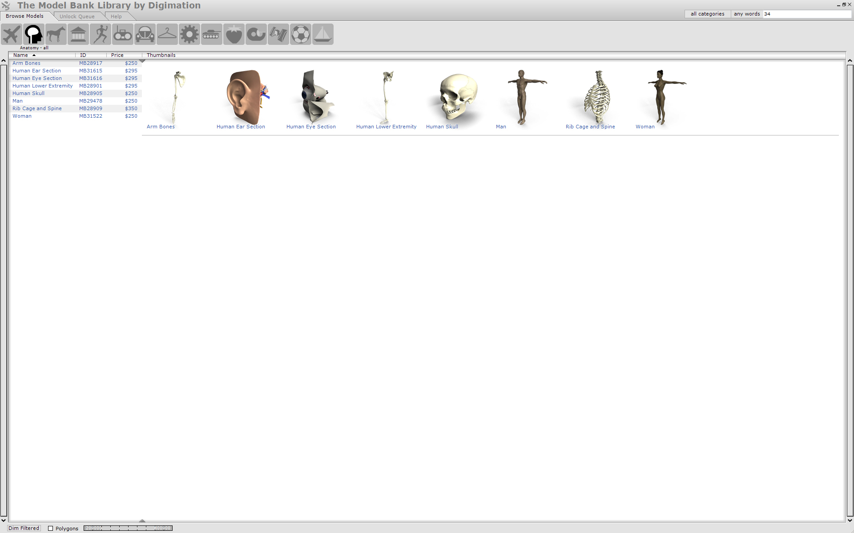Screen dimensions: 854x533
Task: Select the Human Lower Extremity thumbnail
Action: [387, 97]
